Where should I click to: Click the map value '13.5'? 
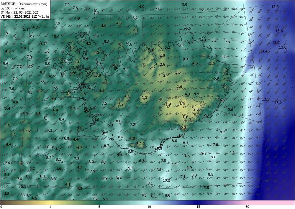[266, 99]
